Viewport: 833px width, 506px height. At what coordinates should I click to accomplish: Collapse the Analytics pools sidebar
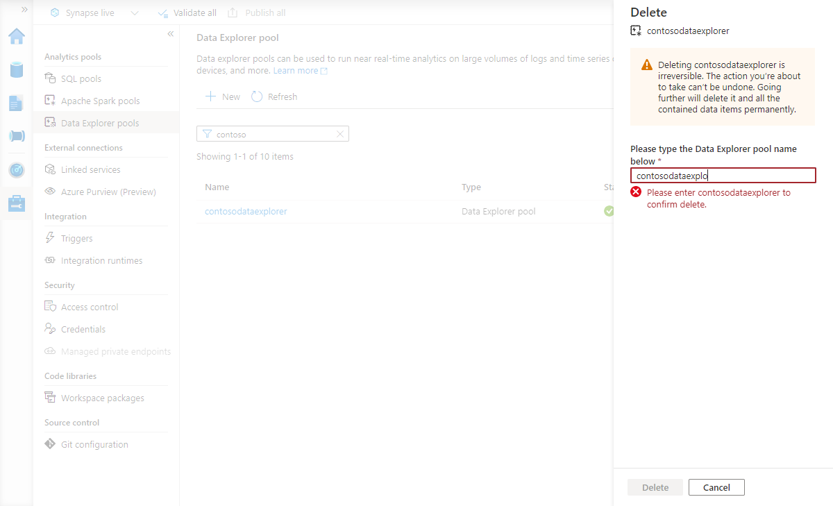click(170, 33)
